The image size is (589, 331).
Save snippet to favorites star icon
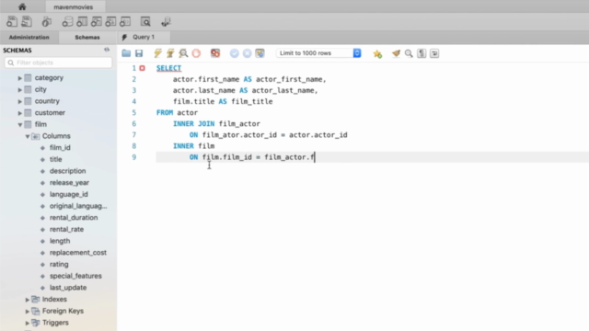pyautogui.click(x=377, y=53)
